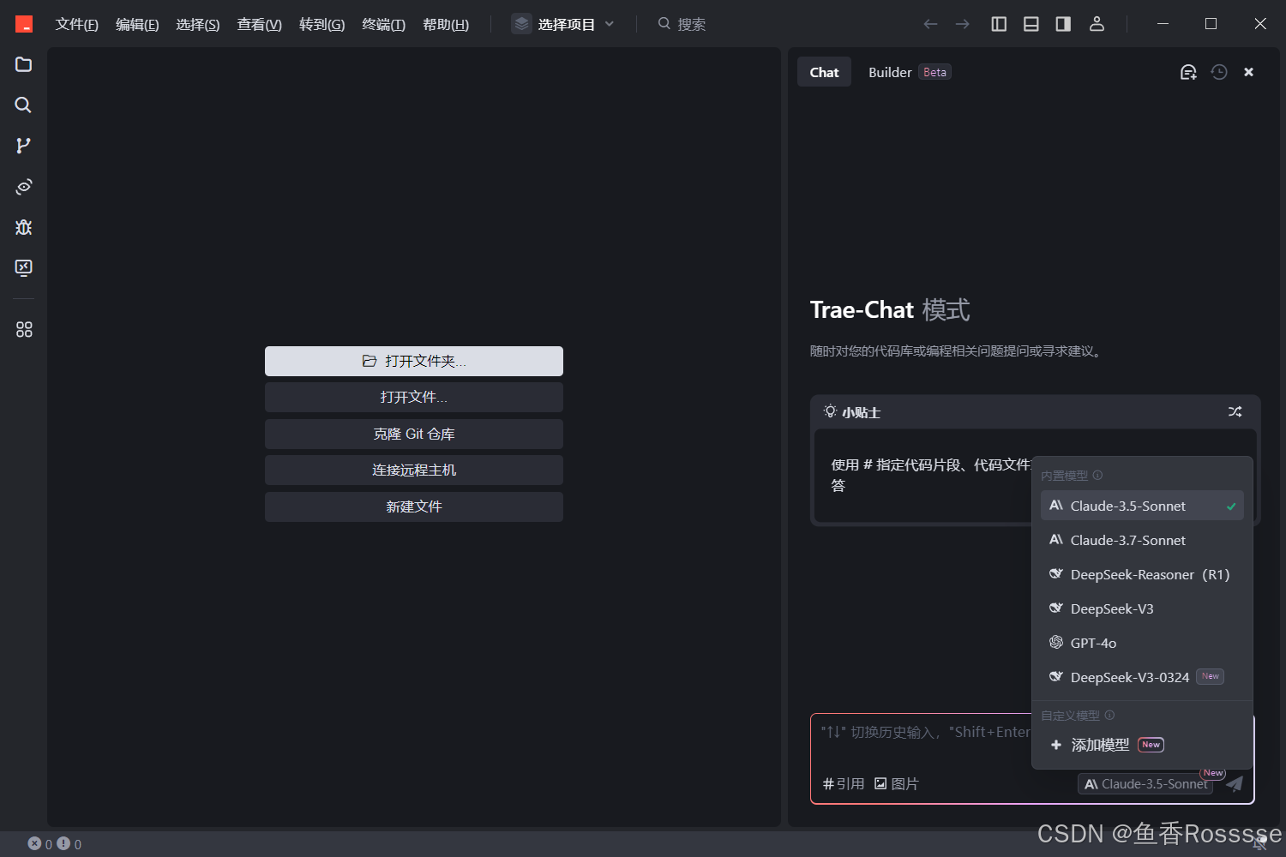
Task: Click the 连接远程主机 button
Action: point(414,470)
